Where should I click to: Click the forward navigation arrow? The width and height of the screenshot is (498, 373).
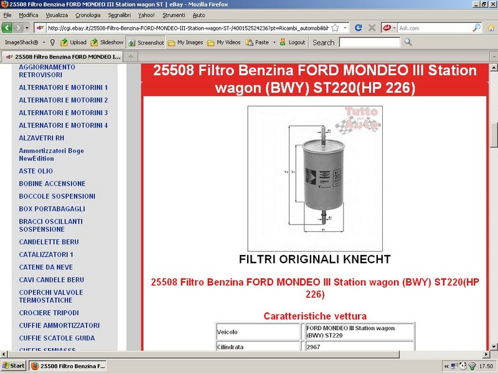(x=19, y=28)
